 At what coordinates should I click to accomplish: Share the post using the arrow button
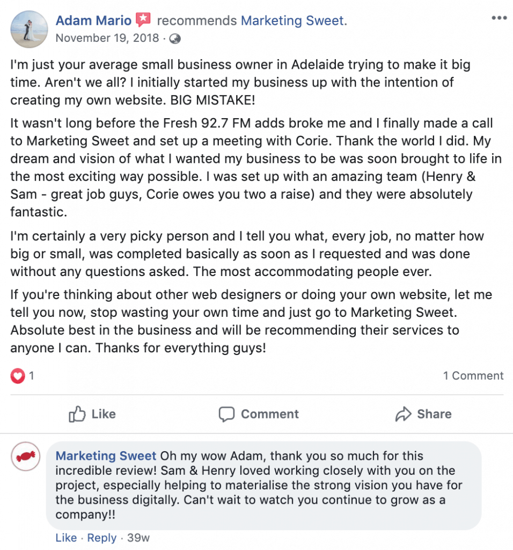(x=423, y=414)
